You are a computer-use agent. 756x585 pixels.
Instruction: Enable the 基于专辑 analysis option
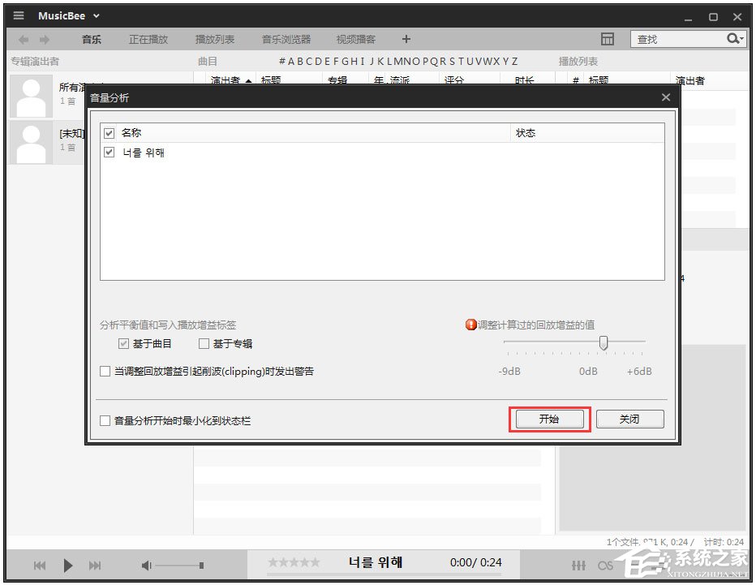coord(204,343)
